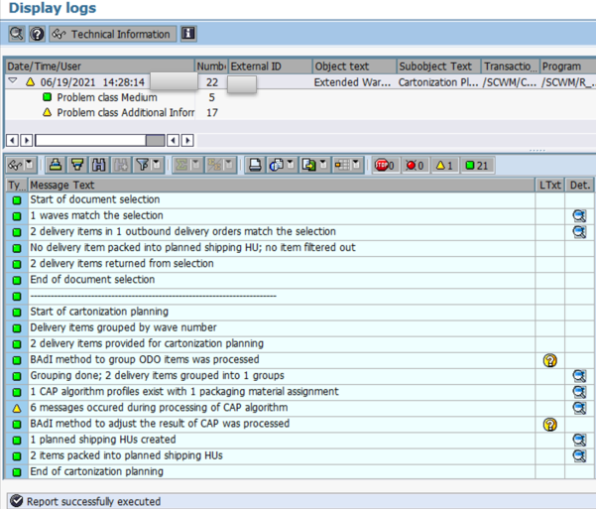This screenshot has height=511, width=596.
Task: Toggle the green success messages filter showing 21
Action: pyautogui.click(x=478, y=165)
